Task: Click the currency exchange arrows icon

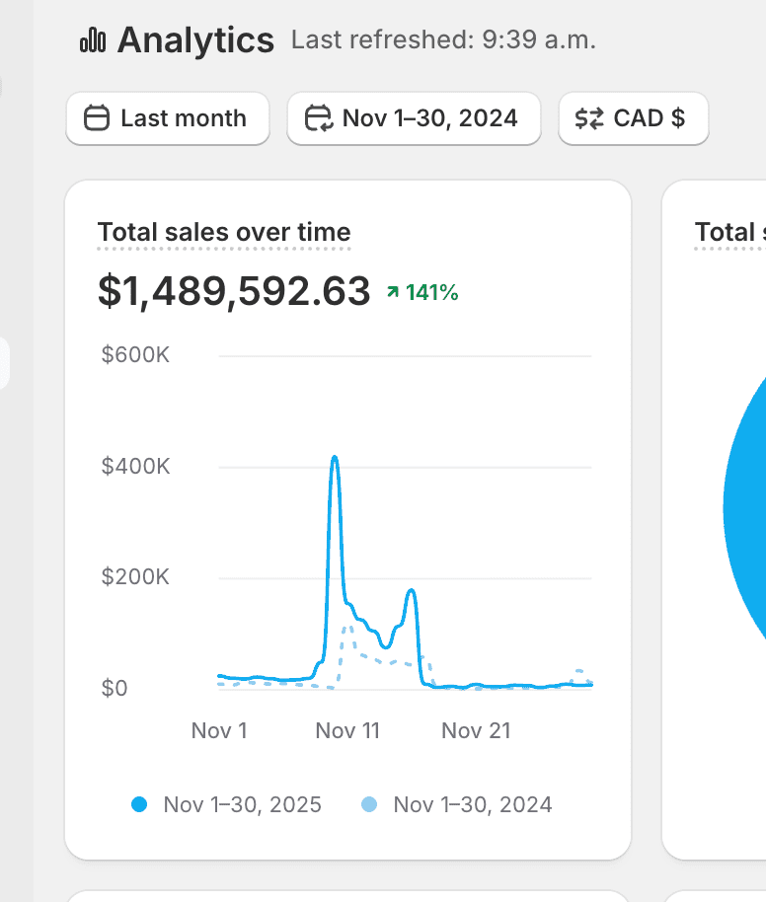Action: click(x=589, y=118)
